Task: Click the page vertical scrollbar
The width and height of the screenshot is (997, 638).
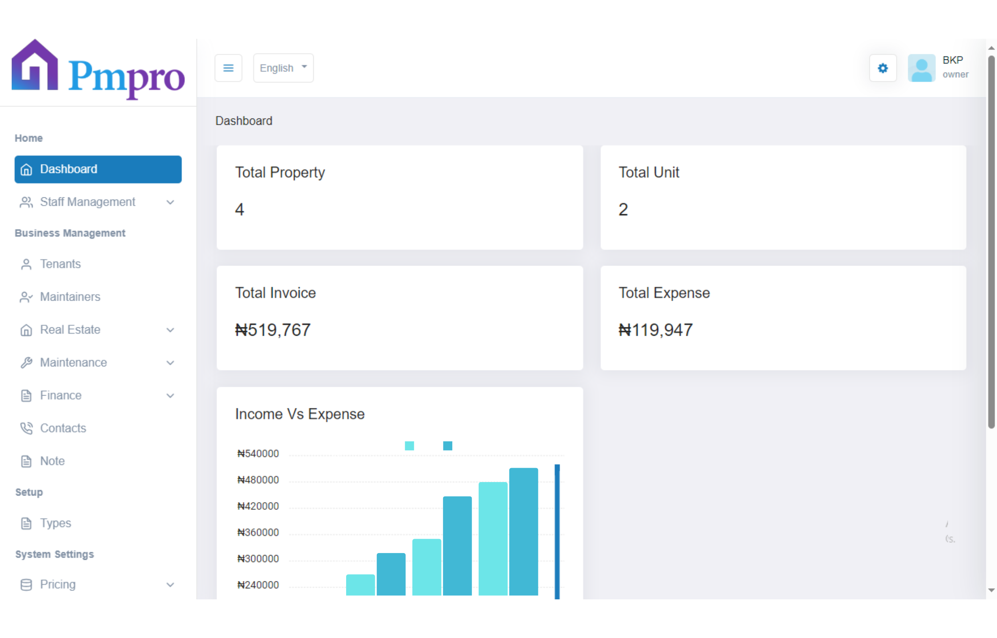Action: (x=991, y=240)
